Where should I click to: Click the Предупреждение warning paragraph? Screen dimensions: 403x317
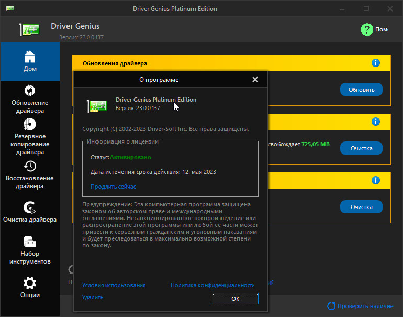(170, 225)
